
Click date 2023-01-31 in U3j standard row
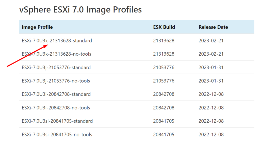[211, 68]
